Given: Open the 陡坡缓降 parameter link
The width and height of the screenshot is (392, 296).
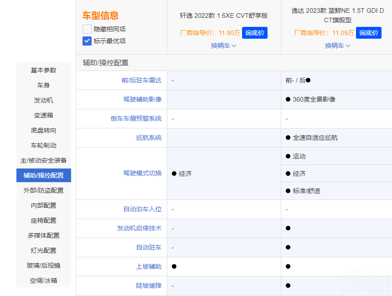Looking at the screenshot, I should [x=149, y=286].
